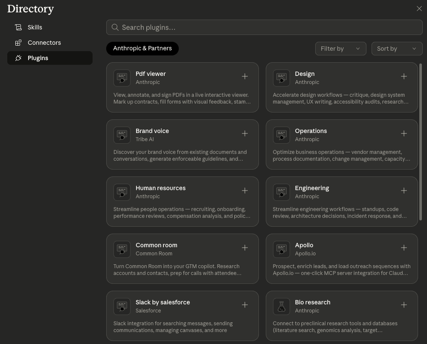This screenshot has width=427, height=344.
Task: Add the Design plugin
Action: pos(404,76)
